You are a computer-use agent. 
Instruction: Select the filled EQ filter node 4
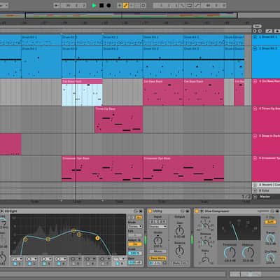[x=97, y=238]
